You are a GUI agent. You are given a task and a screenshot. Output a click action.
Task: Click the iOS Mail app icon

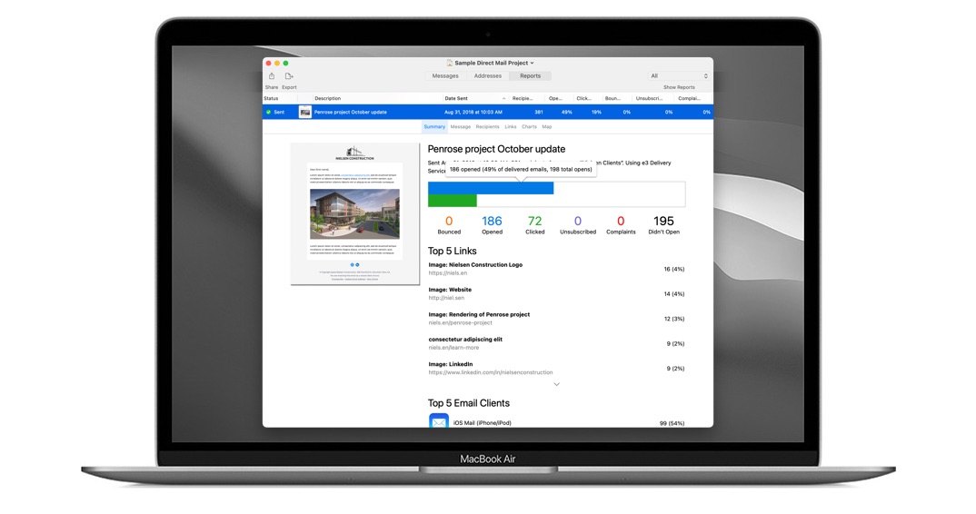pyautogui.click(x=439, y=421)
